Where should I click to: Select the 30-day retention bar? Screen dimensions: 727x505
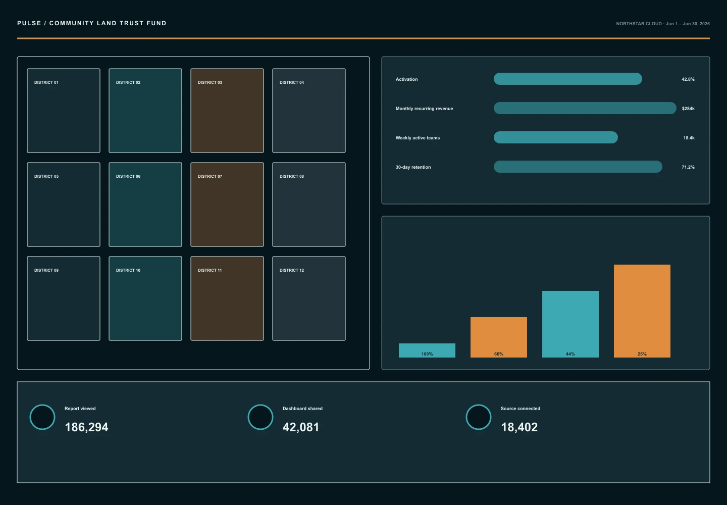coord(578,167)
